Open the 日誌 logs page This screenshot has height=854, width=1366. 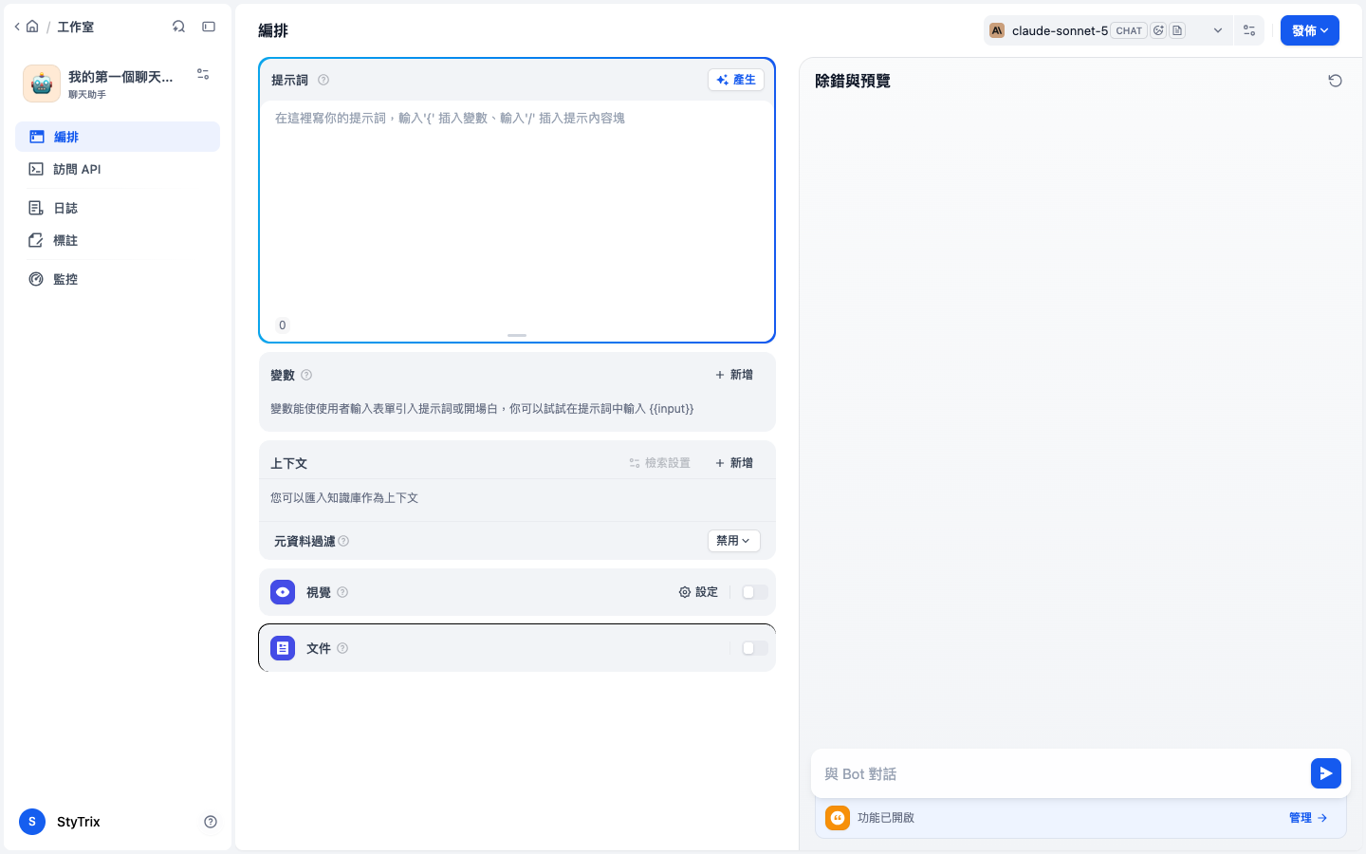pyautogui.click(x=118, y=208)
